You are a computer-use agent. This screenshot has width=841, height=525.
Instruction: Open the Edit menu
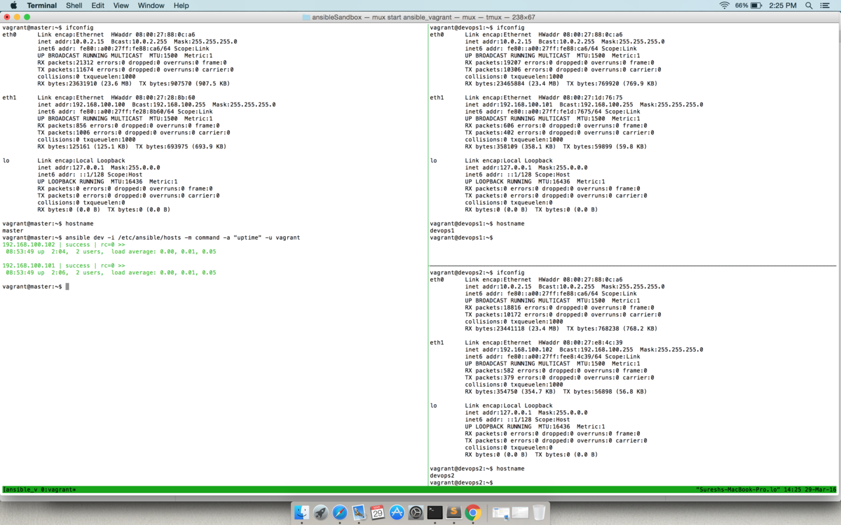tap(98, 5)
